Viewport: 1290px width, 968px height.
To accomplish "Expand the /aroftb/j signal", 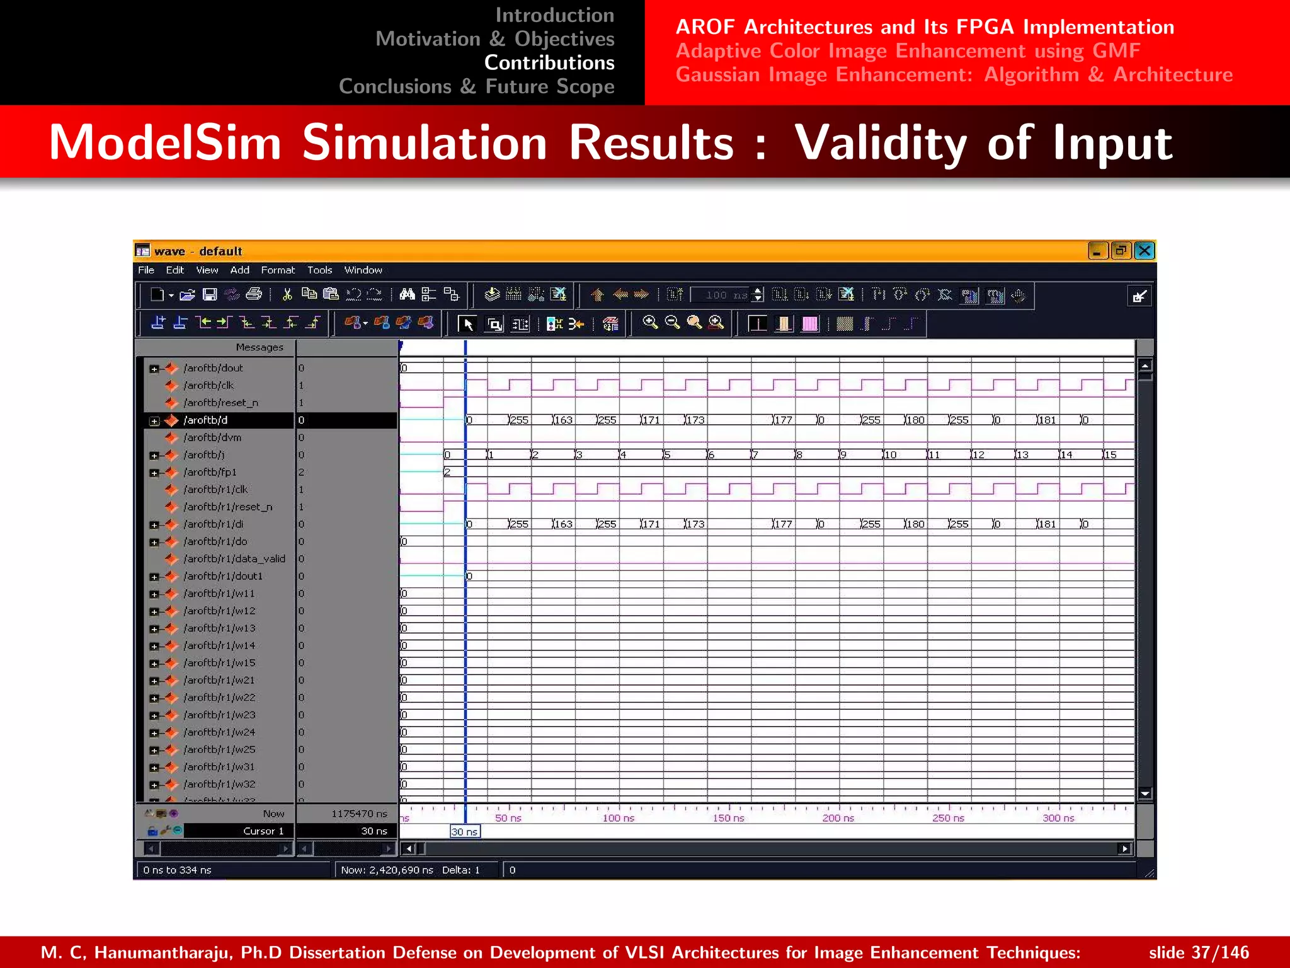I will [154, 456].
